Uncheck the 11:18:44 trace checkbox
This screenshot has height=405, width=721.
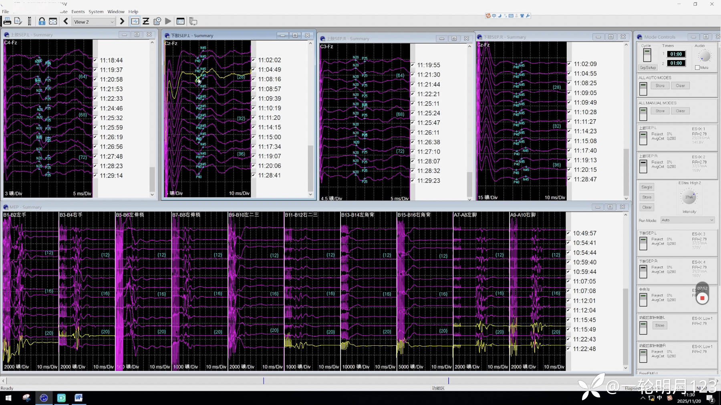[x=95, y=60]
